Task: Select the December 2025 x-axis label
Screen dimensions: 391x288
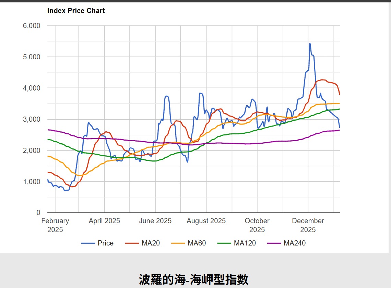Action: pyautogui.click(x=308, y=225)
